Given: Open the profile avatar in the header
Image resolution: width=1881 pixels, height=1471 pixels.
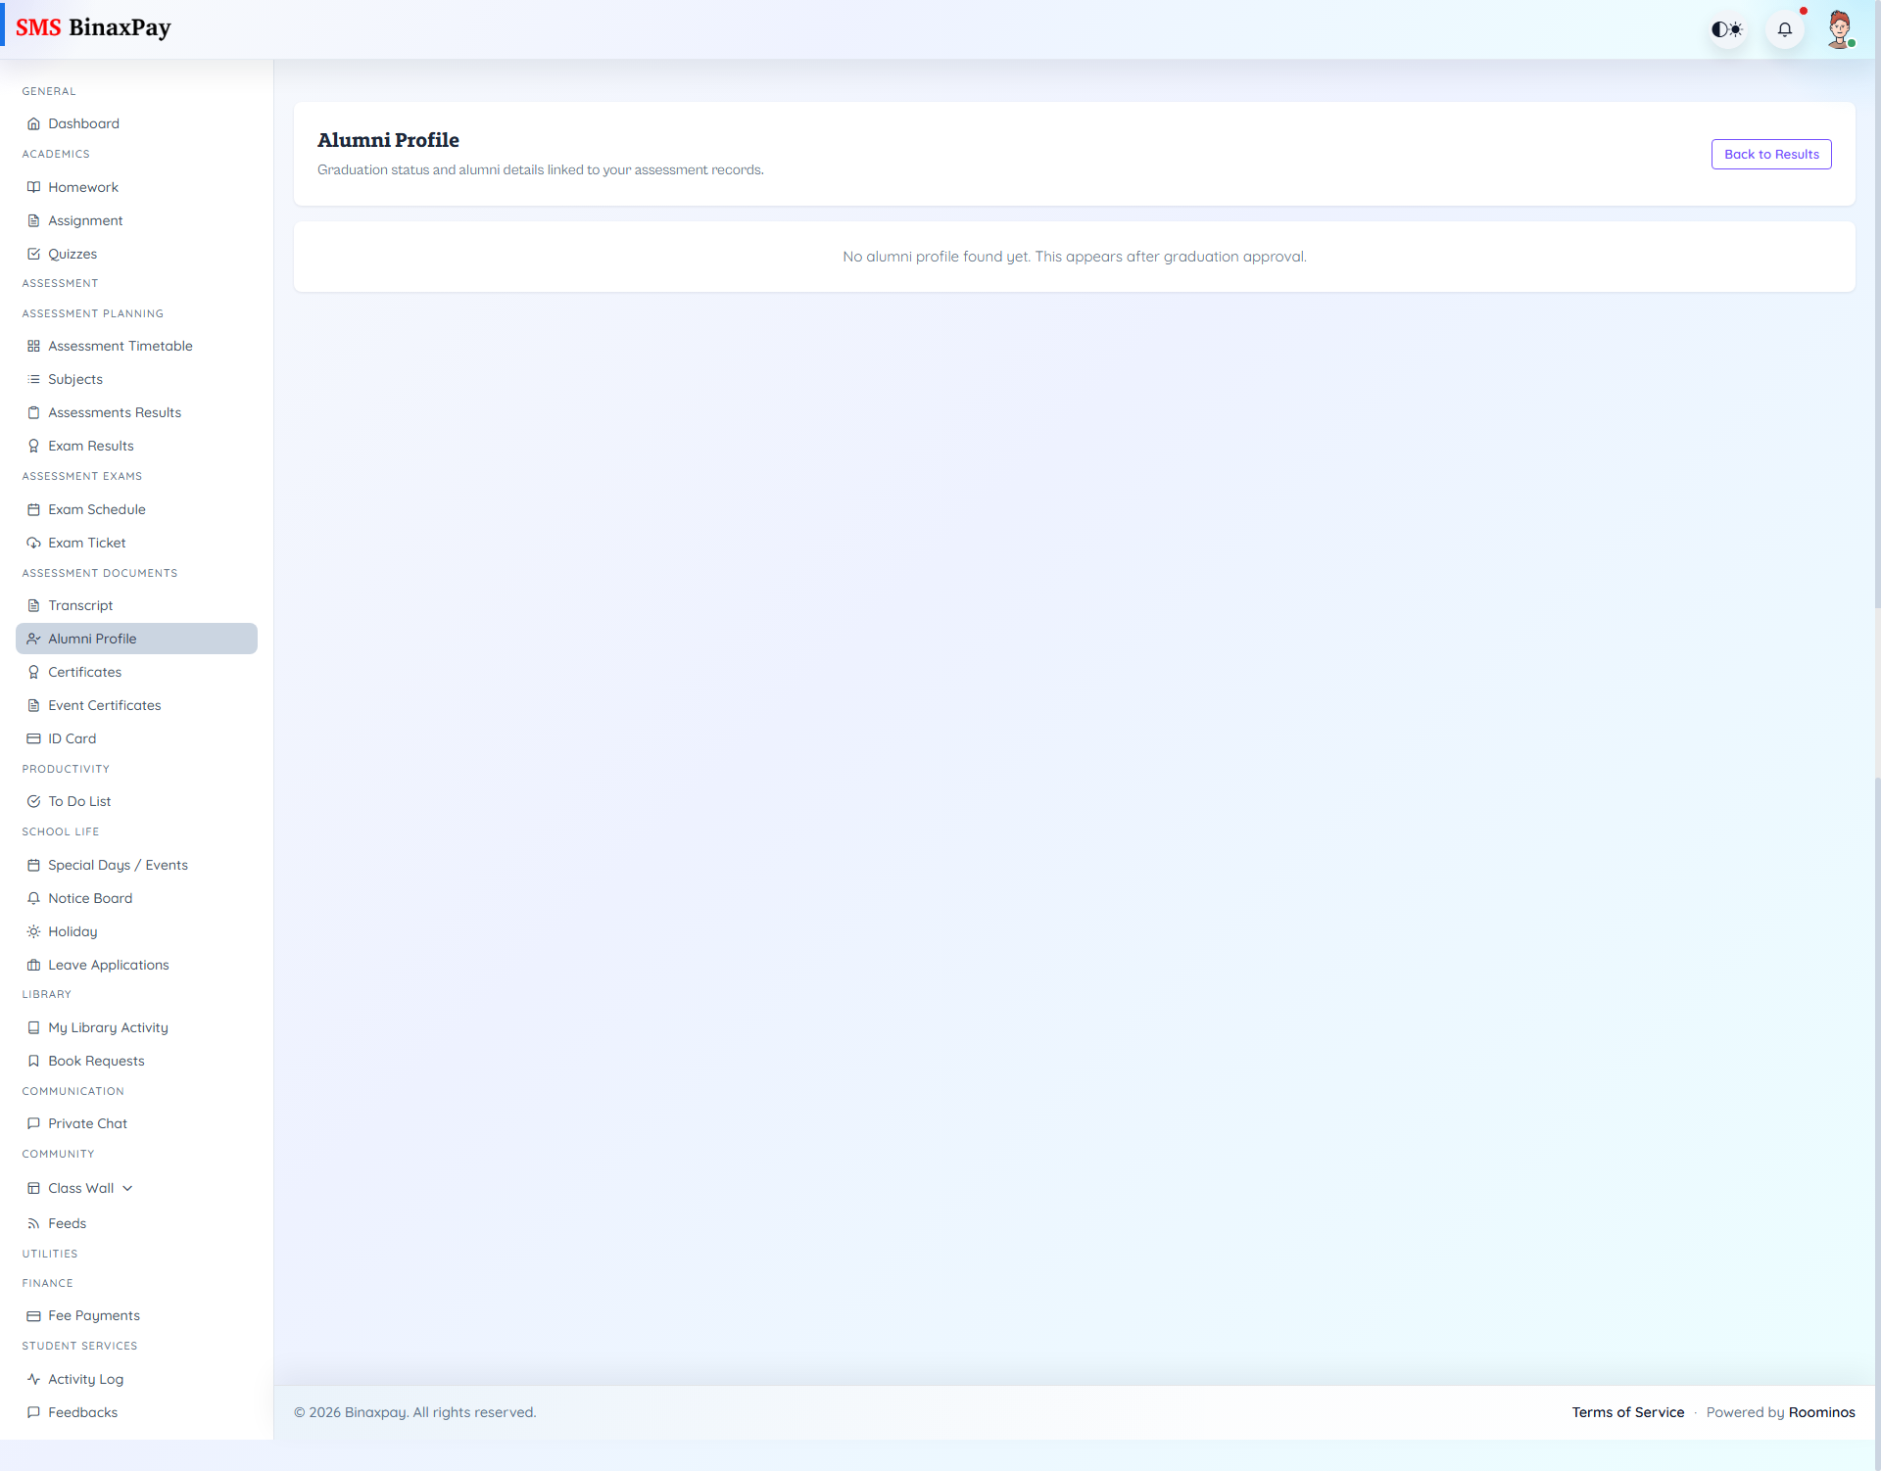Looking at the screenshot, I should tap(1841, 28).
